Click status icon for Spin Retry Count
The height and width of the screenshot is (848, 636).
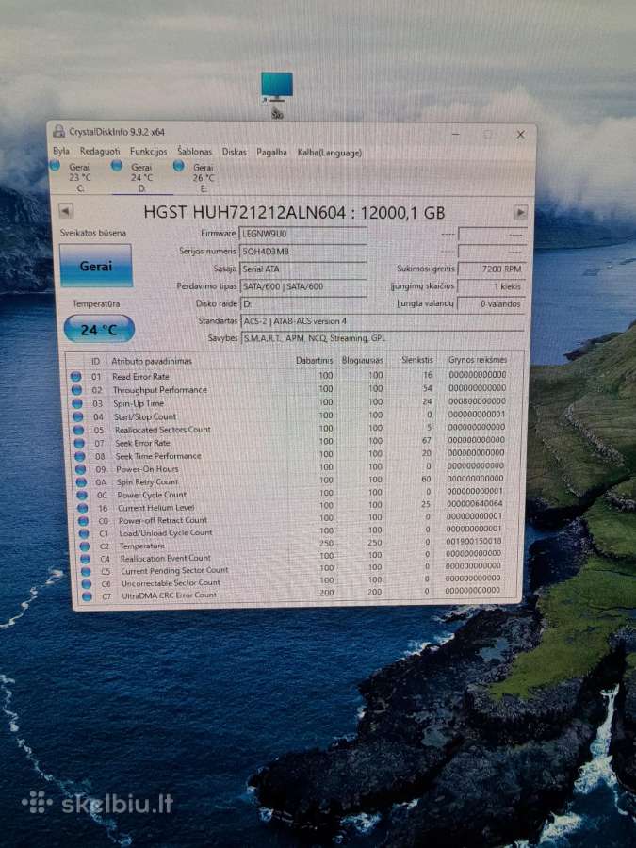click(x=81, y=482)
